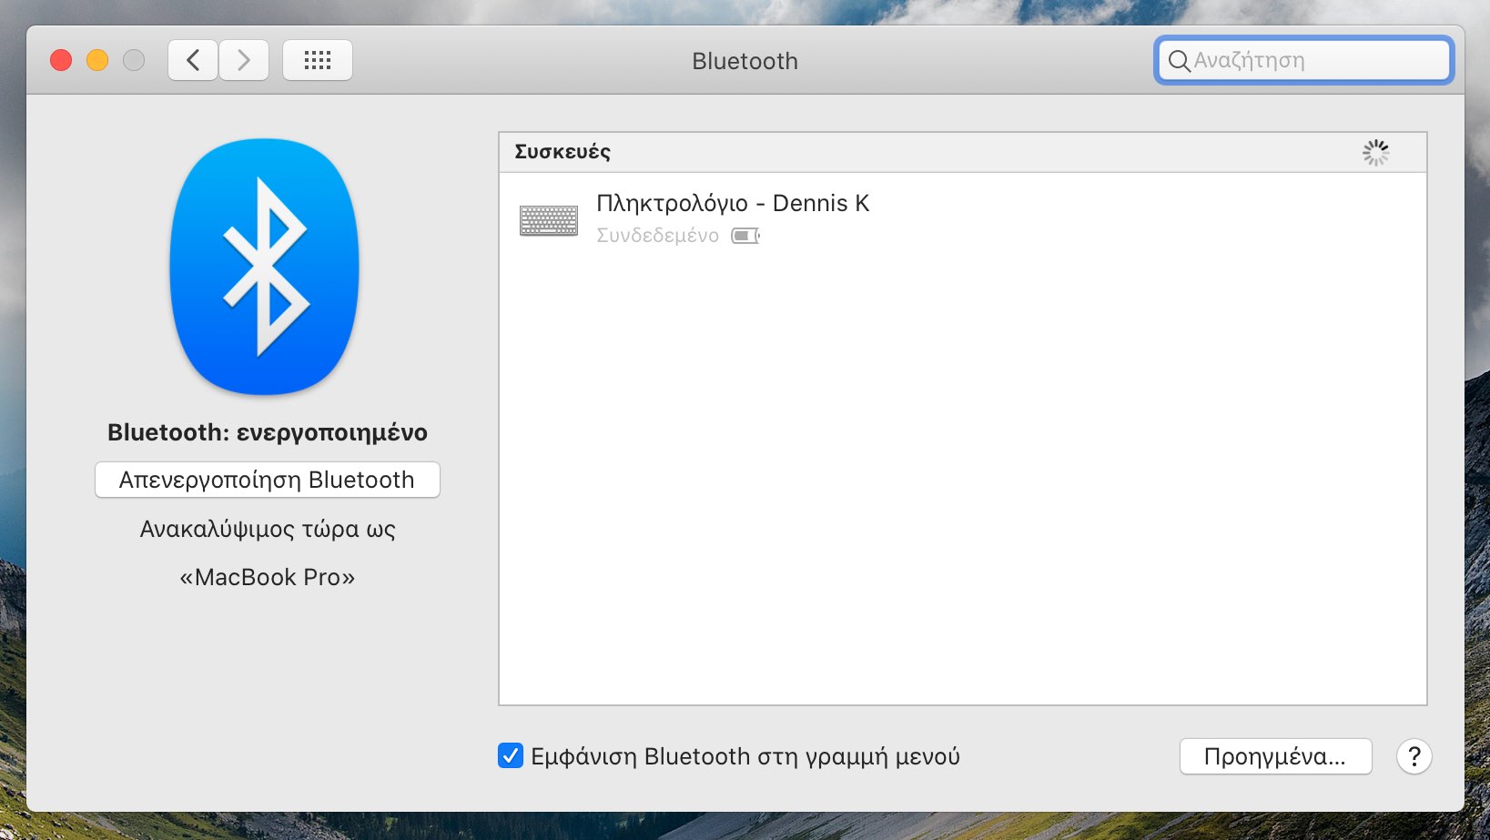
Task: Click the Bluetooth window title
Action: 745,61
